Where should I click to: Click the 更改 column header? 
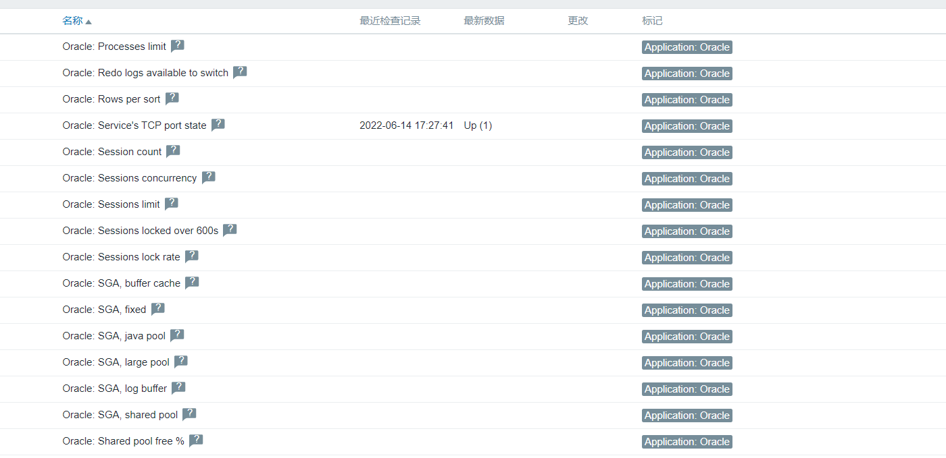point(578,21)
